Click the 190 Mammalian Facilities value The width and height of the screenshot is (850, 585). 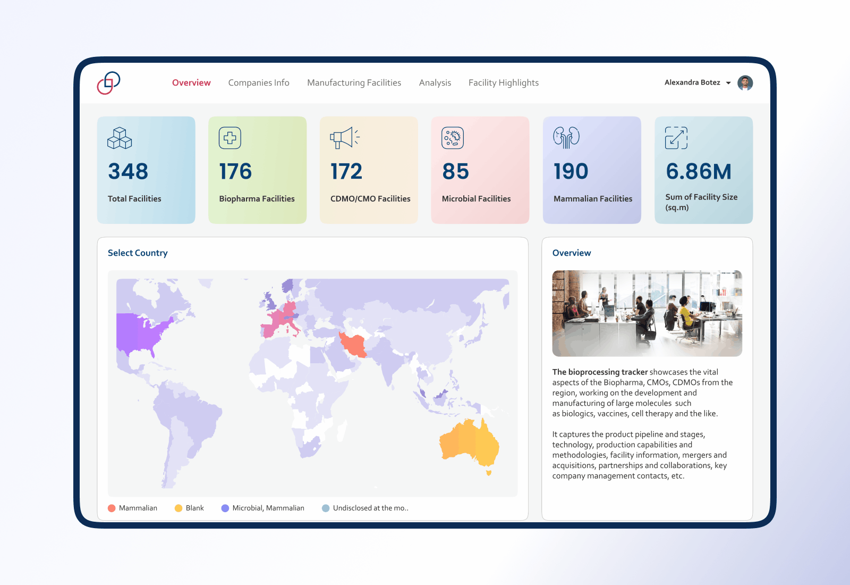(571, 171)
